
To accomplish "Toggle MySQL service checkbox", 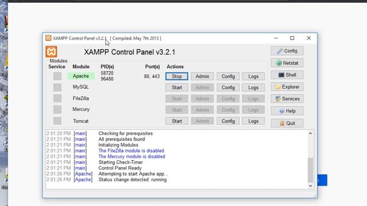I will [x=57, y=88].
